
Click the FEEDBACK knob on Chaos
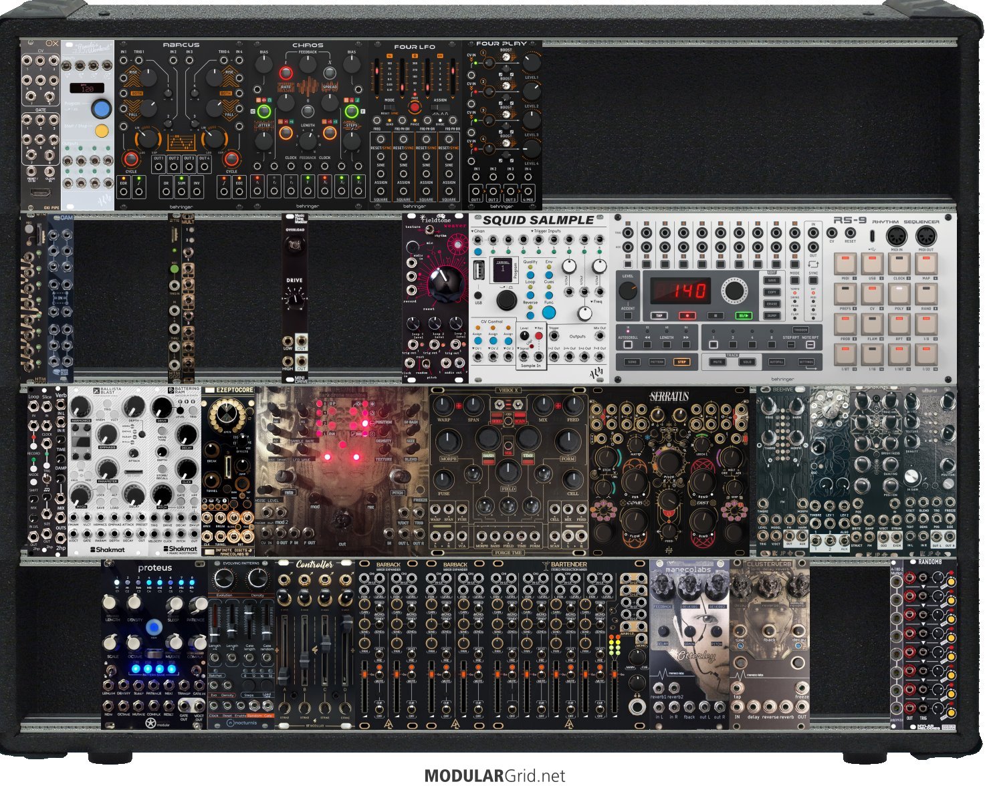click(308, 64)
